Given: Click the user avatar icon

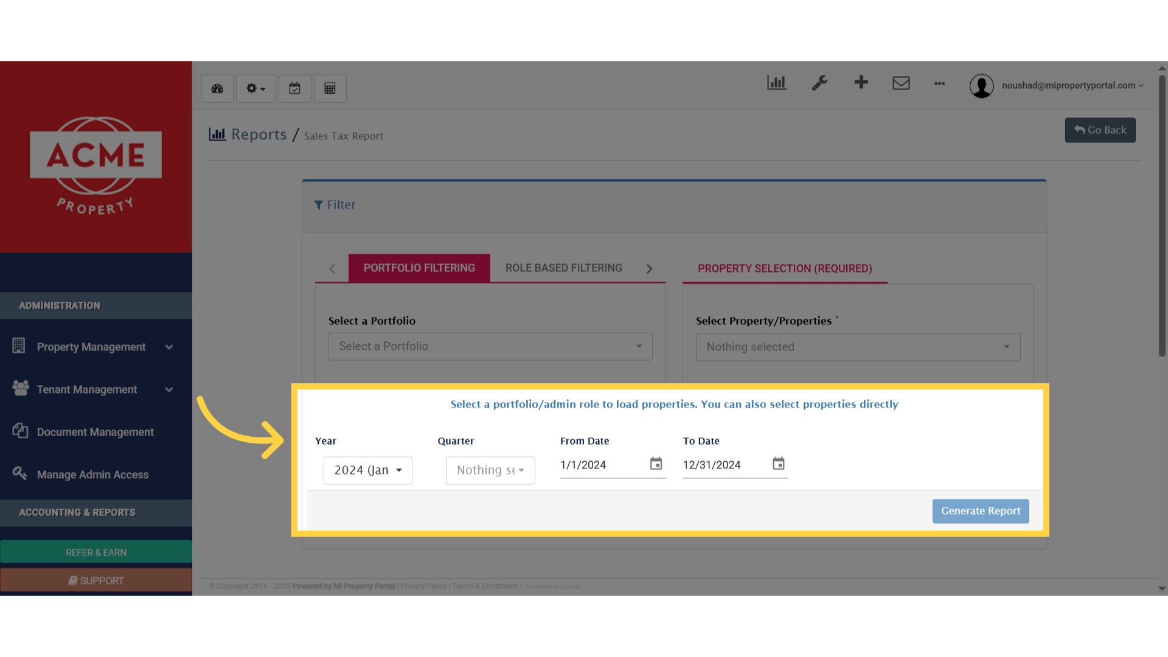Looking at the screenshot, I should coord(981,86).
